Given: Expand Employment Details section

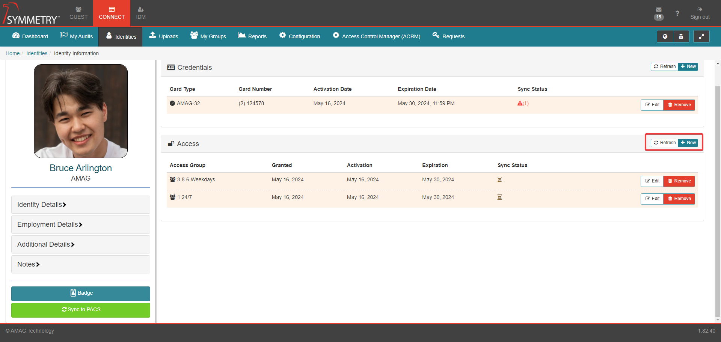Looking at the screenshot, I should coord(81,224).
